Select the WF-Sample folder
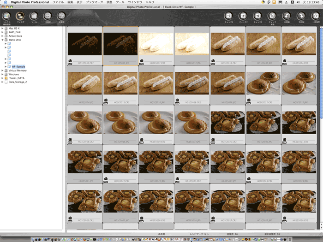Viewport: 323px width, 242px height. point(18,67)
